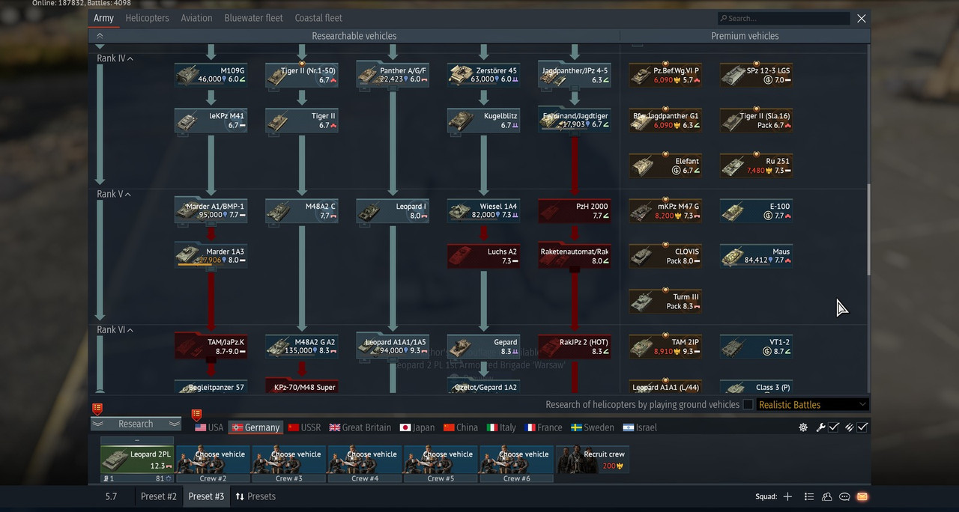
Task: Select the Great Britain nation tab
Action: coord(360,427)
